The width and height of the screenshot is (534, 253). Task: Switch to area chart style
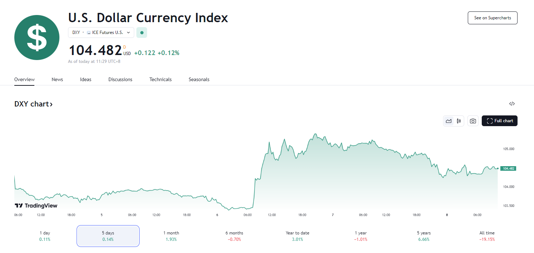coord(448,121)
